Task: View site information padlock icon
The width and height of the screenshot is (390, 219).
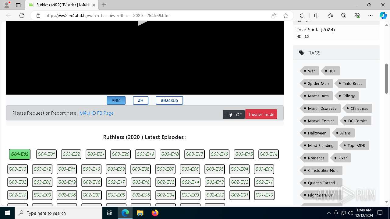Action: tap(38, 16)
